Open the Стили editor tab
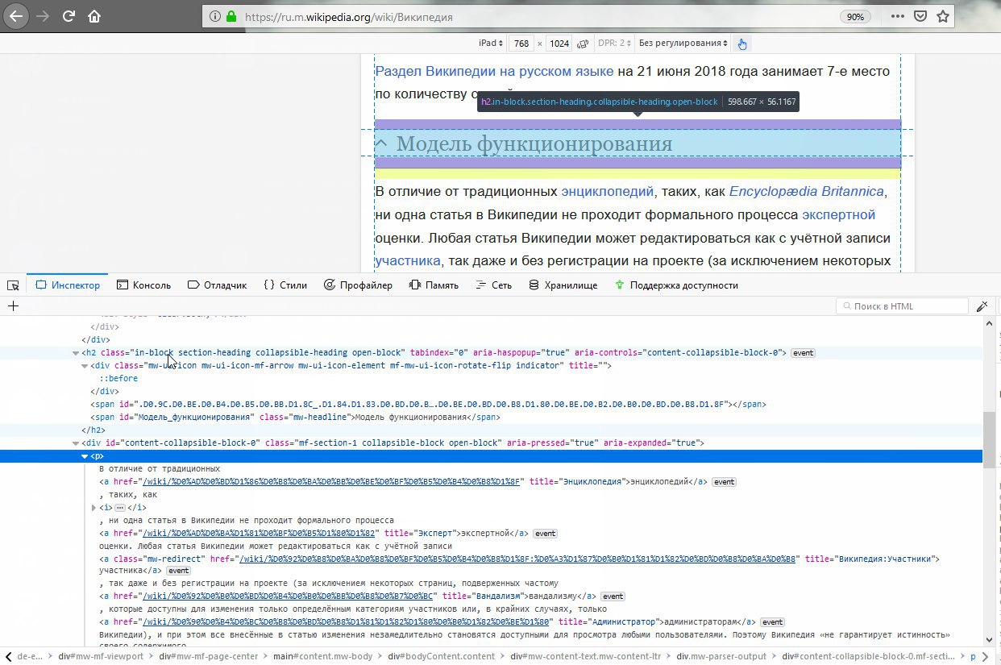 click(285, 285)
